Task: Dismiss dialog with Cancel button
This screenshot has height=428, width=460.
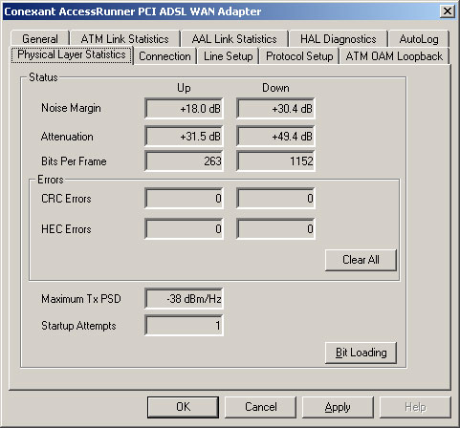Action: pos(260,407)
